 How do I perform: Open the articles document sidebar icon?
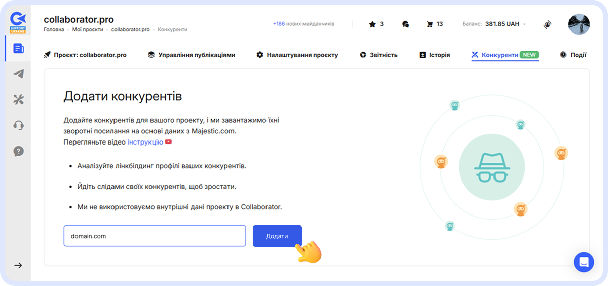click(18, 49)
